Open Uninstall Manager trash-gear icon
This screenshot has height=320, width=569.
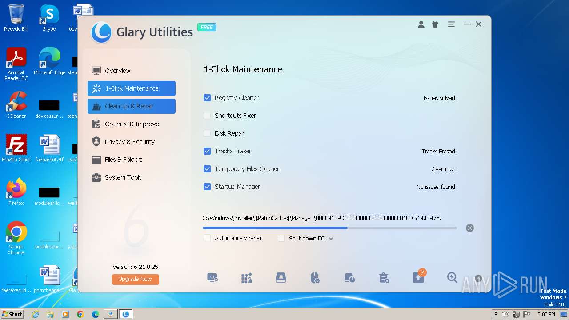(x=384, y=278)
